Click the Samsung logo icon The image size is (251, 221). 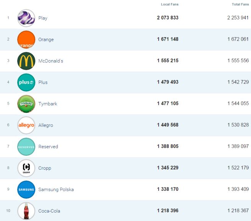pos(26,190)
